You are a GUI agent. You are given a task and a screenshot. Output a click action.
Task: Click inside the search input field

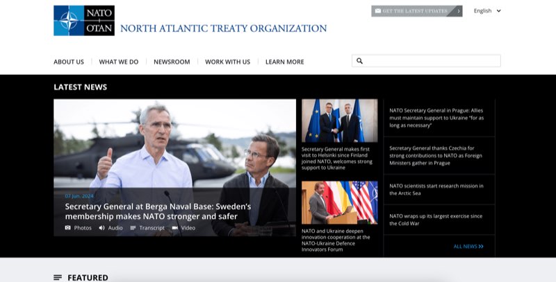(x=426, y=61)
